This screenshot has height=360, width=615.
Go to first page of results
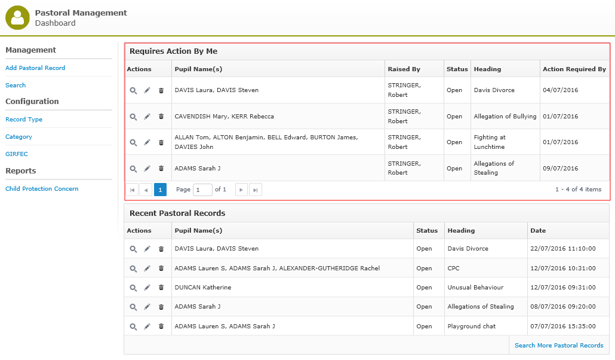132,190
